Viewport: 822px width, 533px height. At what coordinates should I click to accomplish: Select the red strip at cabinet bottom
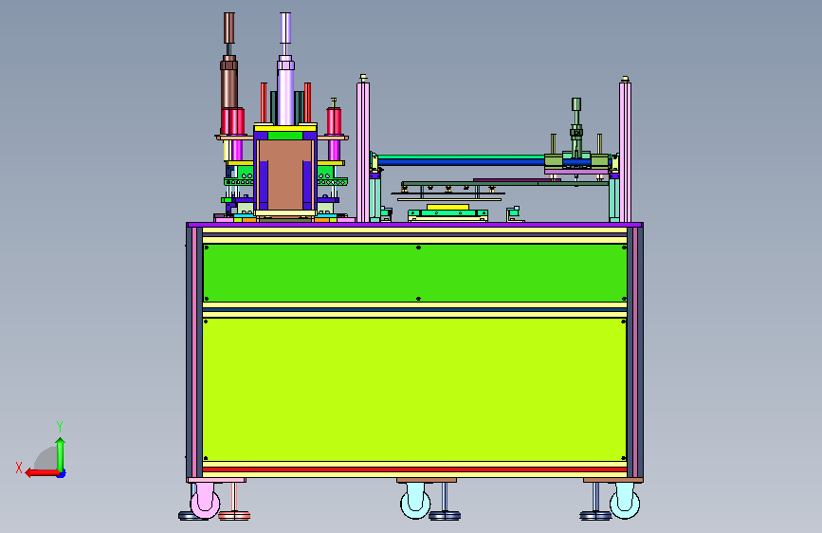click(414, 469)
